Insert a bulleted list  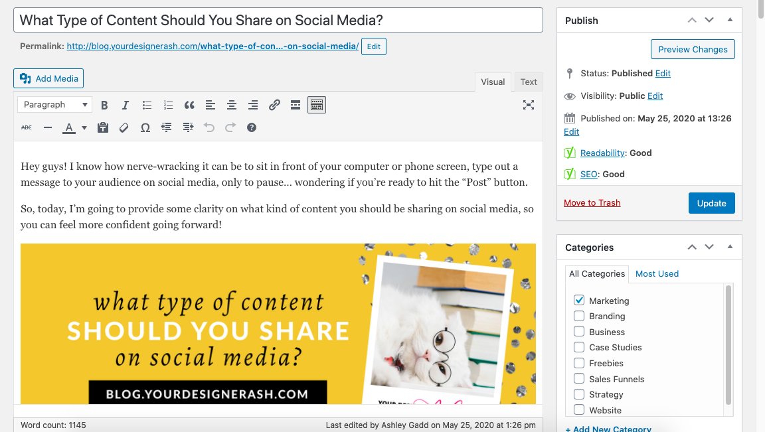coord(147,105)
